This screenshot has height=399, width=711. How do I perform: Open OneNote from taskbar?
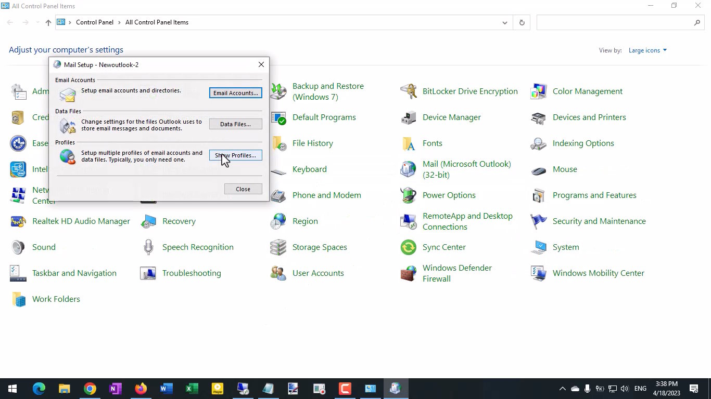116,389
